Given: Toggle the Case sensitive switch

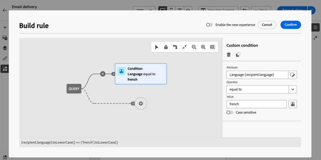Looking at the screenshot, I should 230,113.
